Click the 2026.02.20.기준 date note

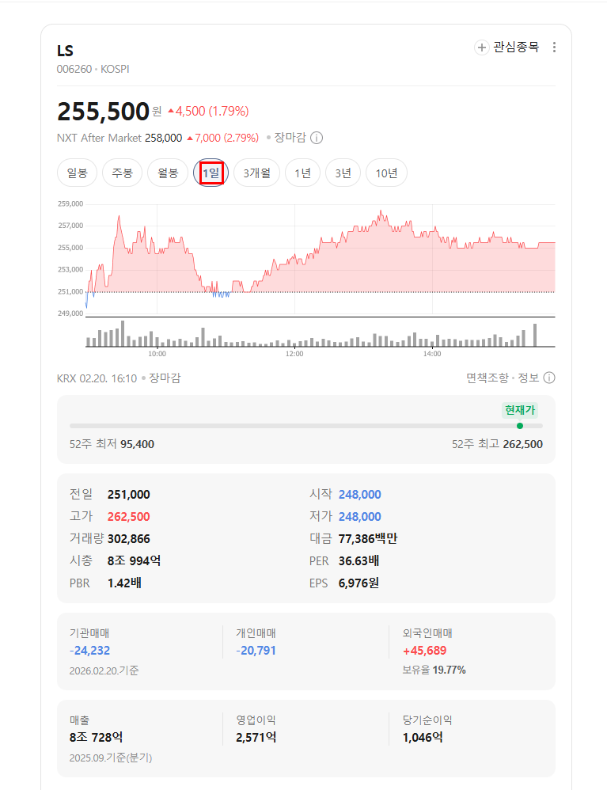click(104, 671)
